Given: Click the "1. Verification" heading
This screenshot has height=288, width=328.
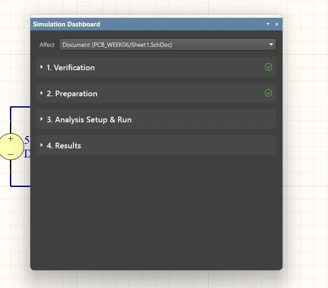Looking at the screenshot, I should [71, 68].
